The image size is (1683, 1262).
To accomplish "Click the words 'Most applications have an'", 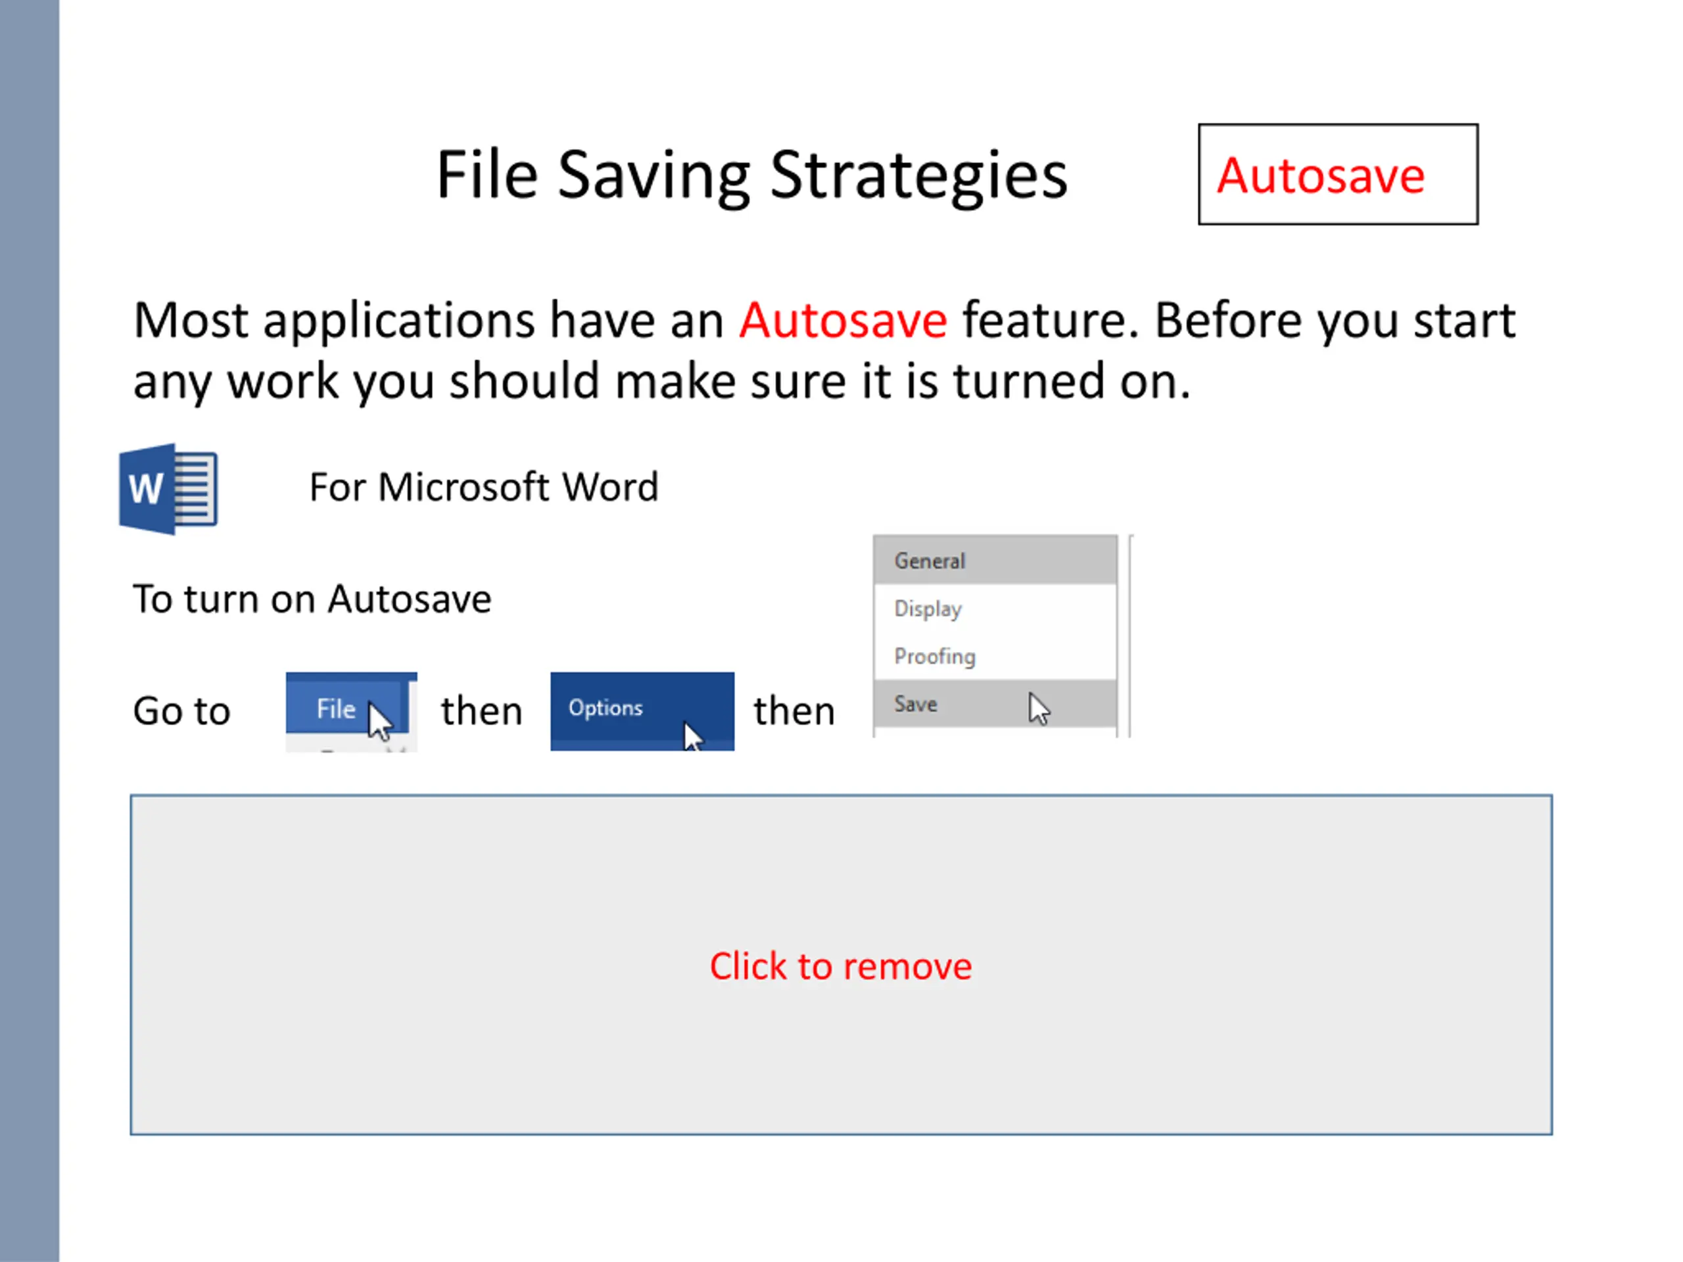I will point(429,319).
